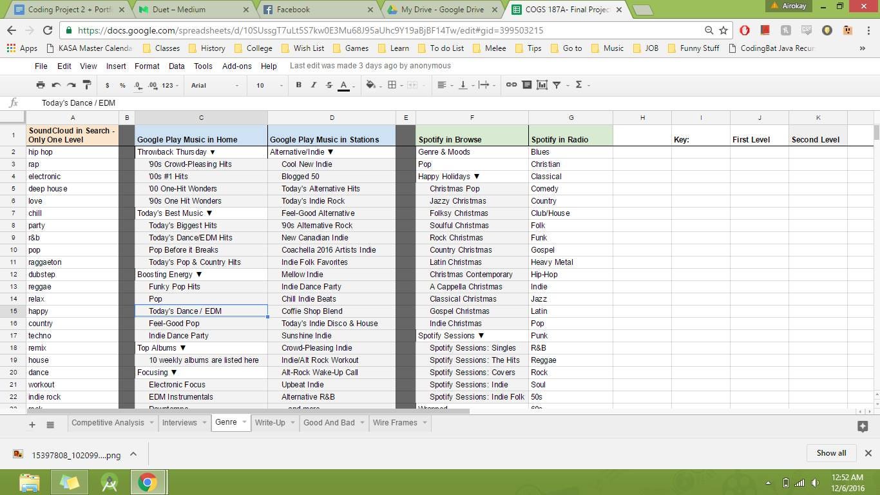The height and width of the screenshot is (495, 880).
Task: Decrease decimal places in the toolbar
Action: click(x=138, y=85)
